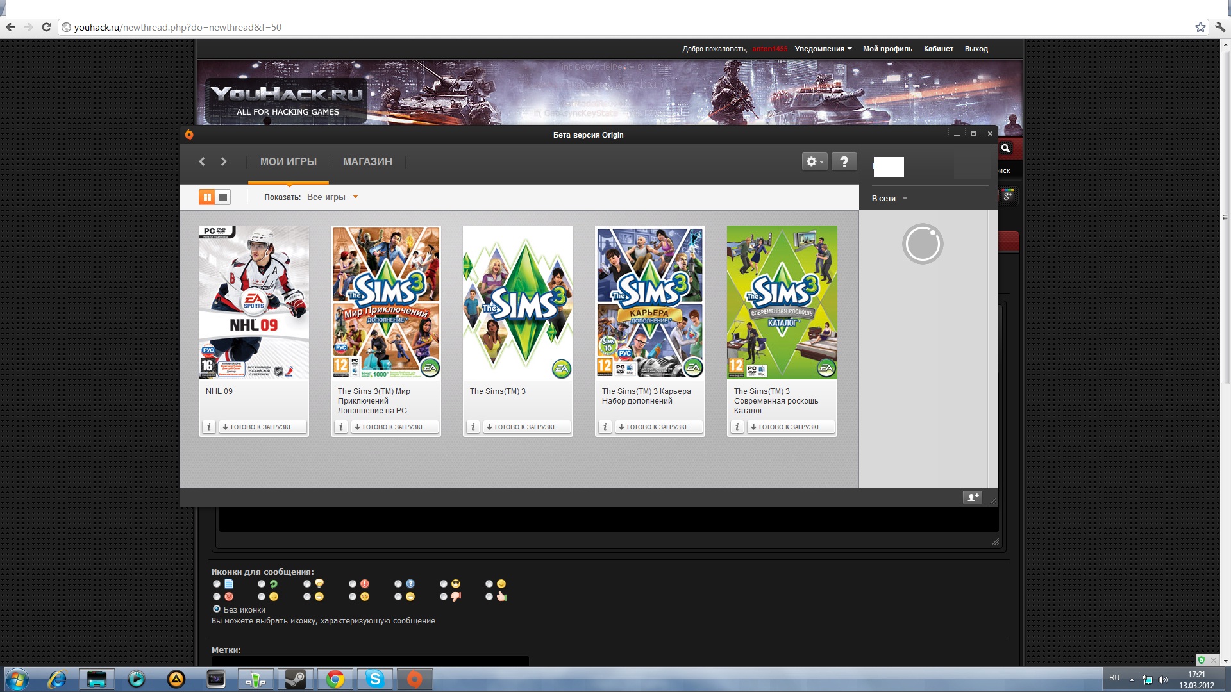This screenshot has width=1231, height=692.
Task: Go back with Origin's left arrow
Action: pos(202,161)
